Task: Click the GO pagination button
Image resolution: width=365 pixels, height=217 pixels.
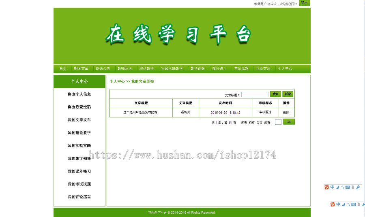Action: pos(289,122)
